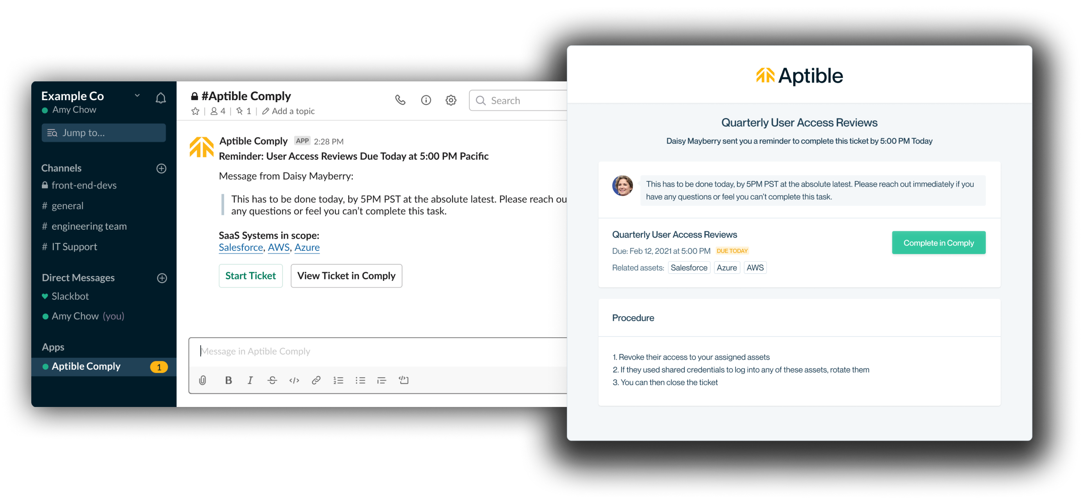Toggle italic formatting in composer
The width and height of the screenshot is (1086, 504).
[x=250, y=380]
